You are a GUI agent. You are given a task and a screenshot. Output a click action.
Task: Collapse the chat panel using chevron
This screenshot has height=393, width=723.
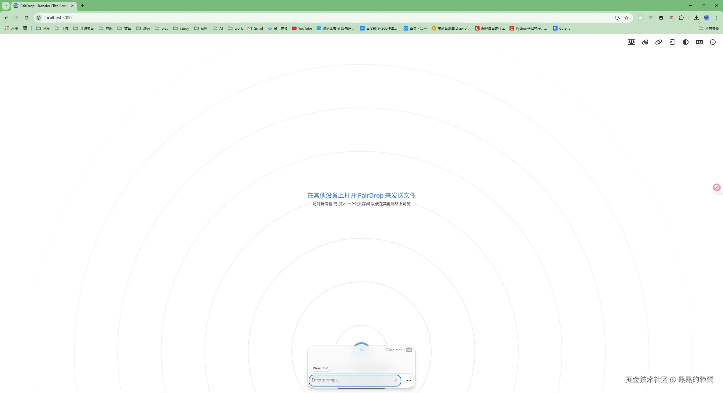(361, 350)
